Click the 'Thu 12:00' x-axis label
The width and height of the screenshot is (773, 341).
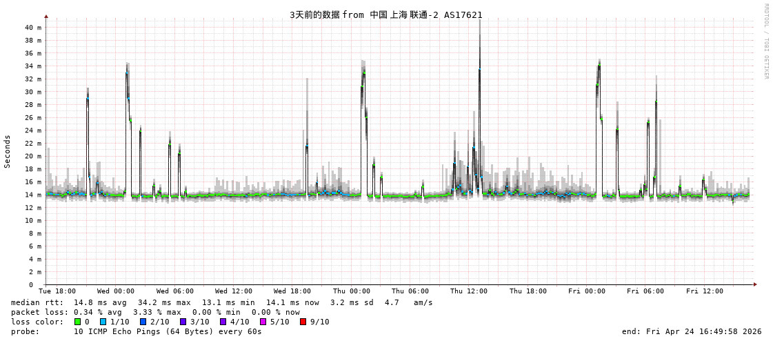click(469, 291)
